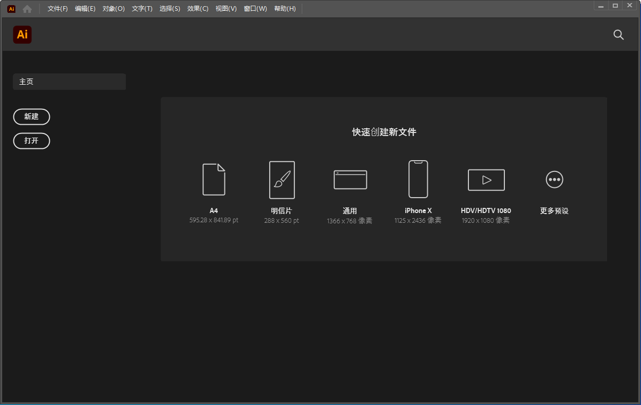
Task: Open the search in Illustrator home screen
Action: coord(618,34)
